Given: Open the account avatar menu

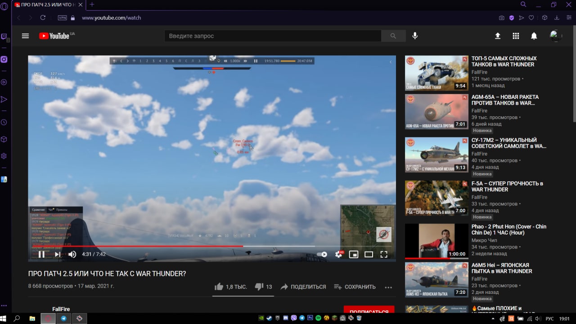Looking at the screenshot, I should [x=556, y=36].
